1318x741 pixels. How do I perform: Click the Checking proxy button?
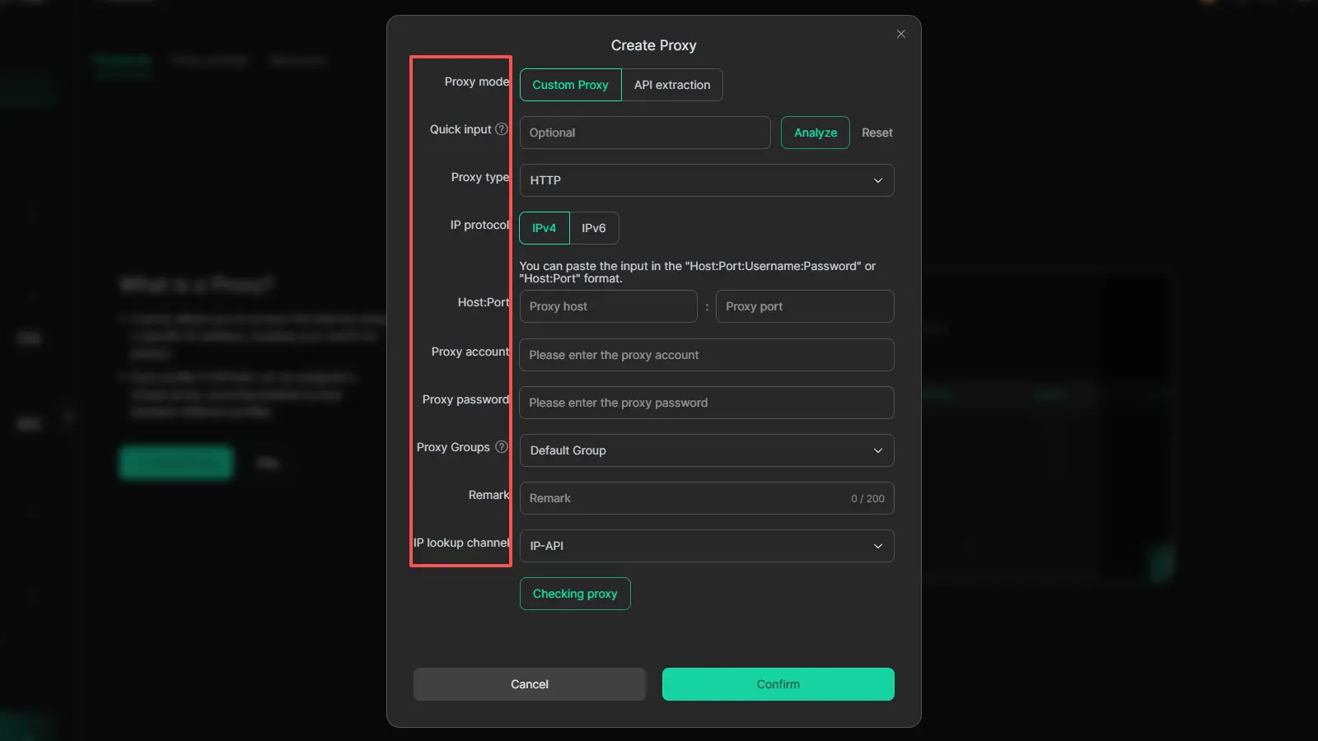(x=574, y=594)
